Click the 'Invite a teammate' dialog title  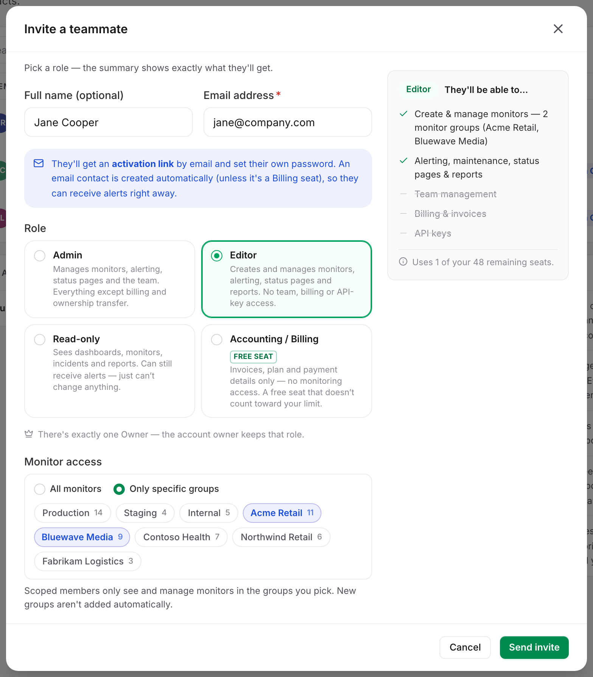(76, 29)
